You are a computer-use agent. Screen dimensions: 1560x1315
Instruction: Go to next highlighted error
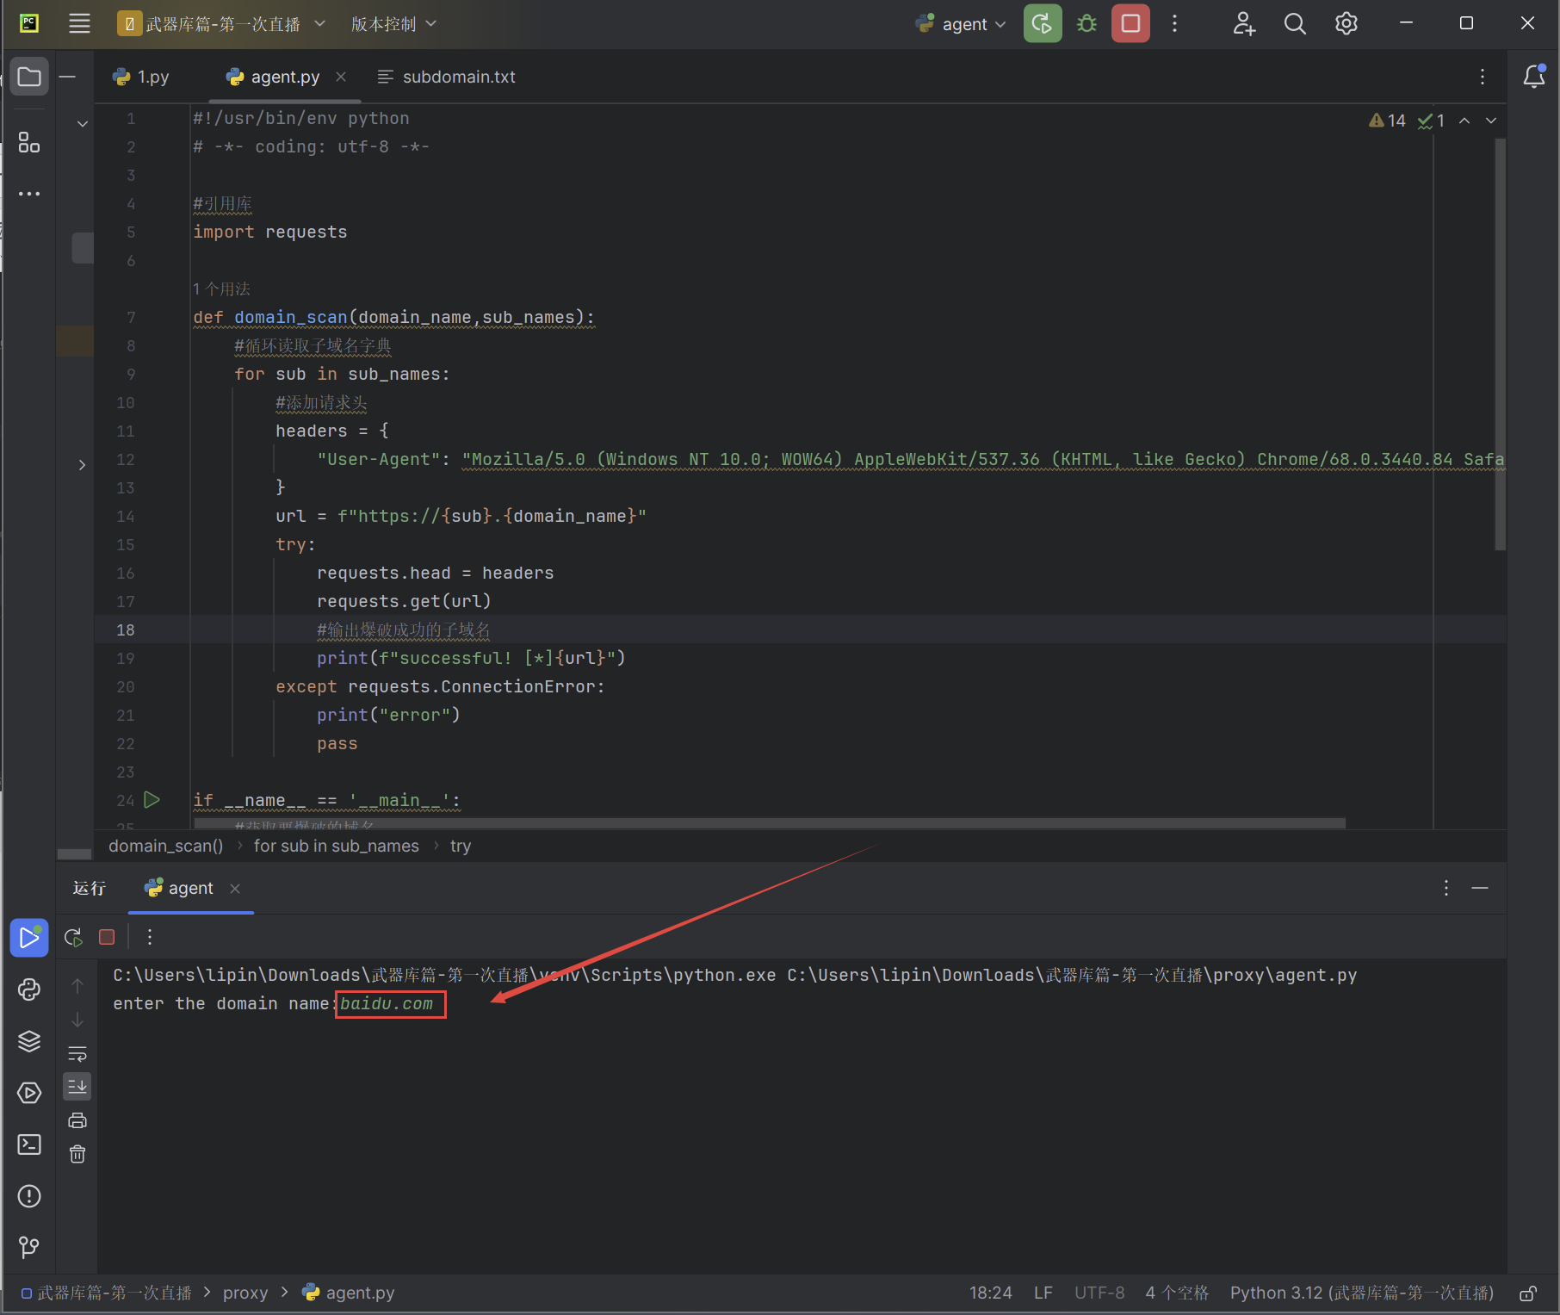pos(1491,121)
